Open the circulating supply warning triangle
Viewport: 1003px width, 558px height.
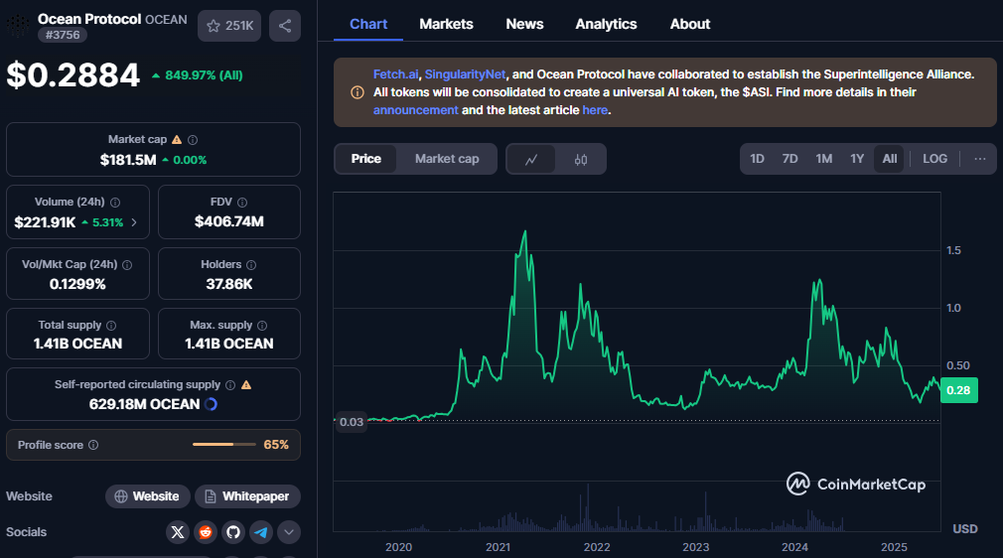pyautogui.click(x=246, y=384)
